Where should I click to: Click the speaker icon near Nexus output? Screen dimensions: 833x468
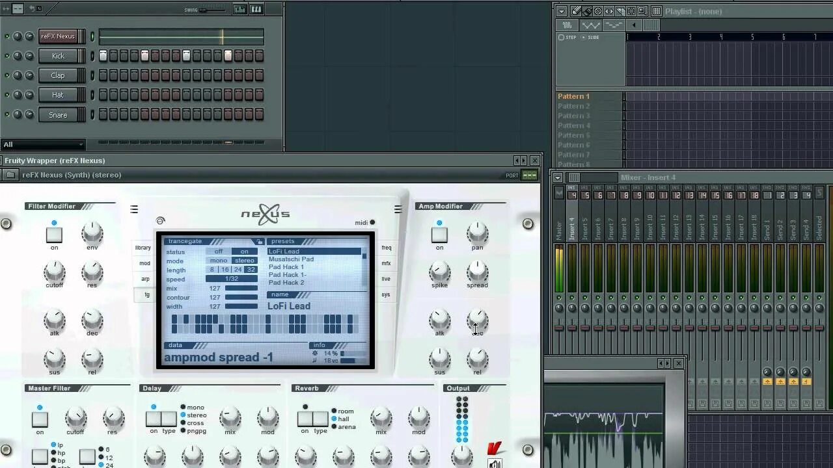(495, 463)
